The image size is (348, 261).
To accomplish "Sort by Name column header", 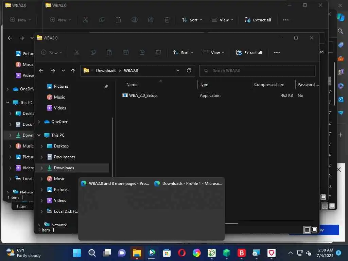I will tap(132, 85).
